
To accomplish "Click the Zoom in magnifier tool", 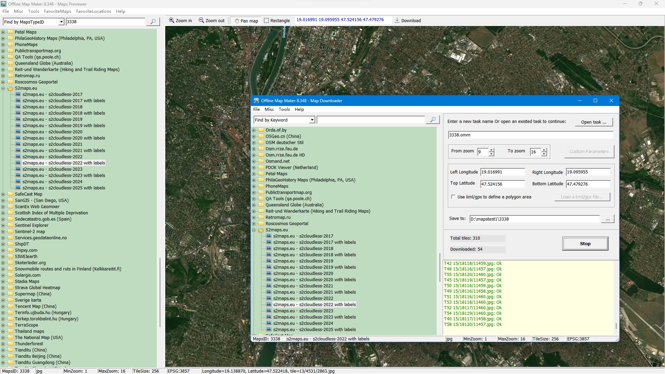I will pos(180,21).
